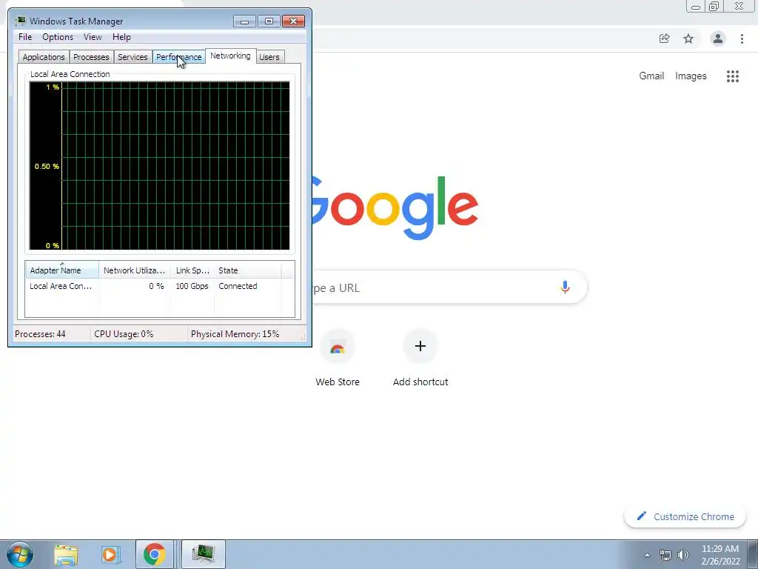Sort by Link Speed column header
Screen dimensions: 758x569
point(192,270)
